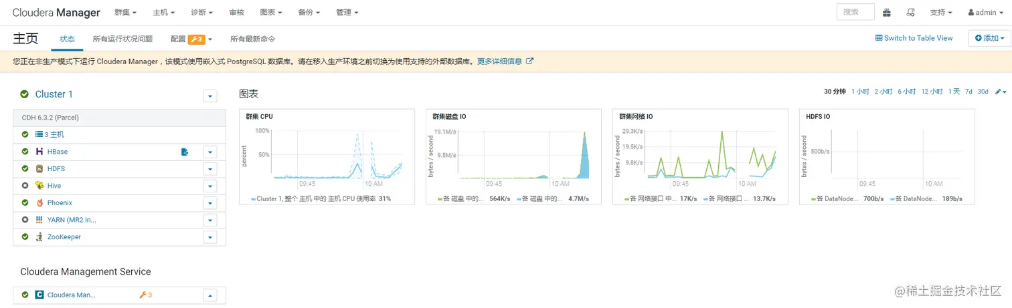Click the Cloudera Management Service C icon
Screen dimensions: 1012x308
(x=40, y=295)
